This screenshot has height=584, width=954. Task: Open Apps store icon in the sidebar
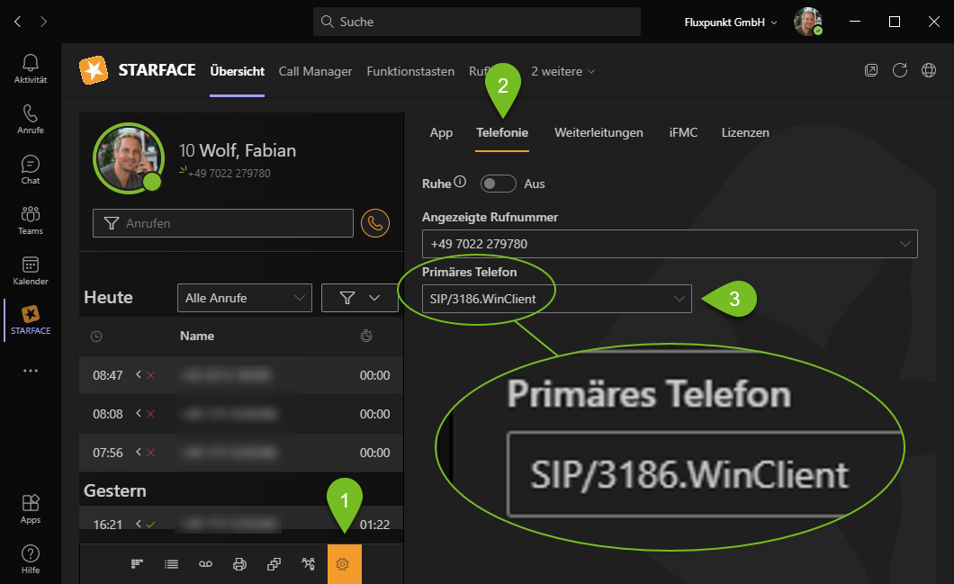pos(31,509)
